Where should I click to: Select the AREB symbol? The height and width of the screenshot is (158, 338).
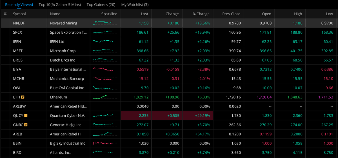point(17,134)
